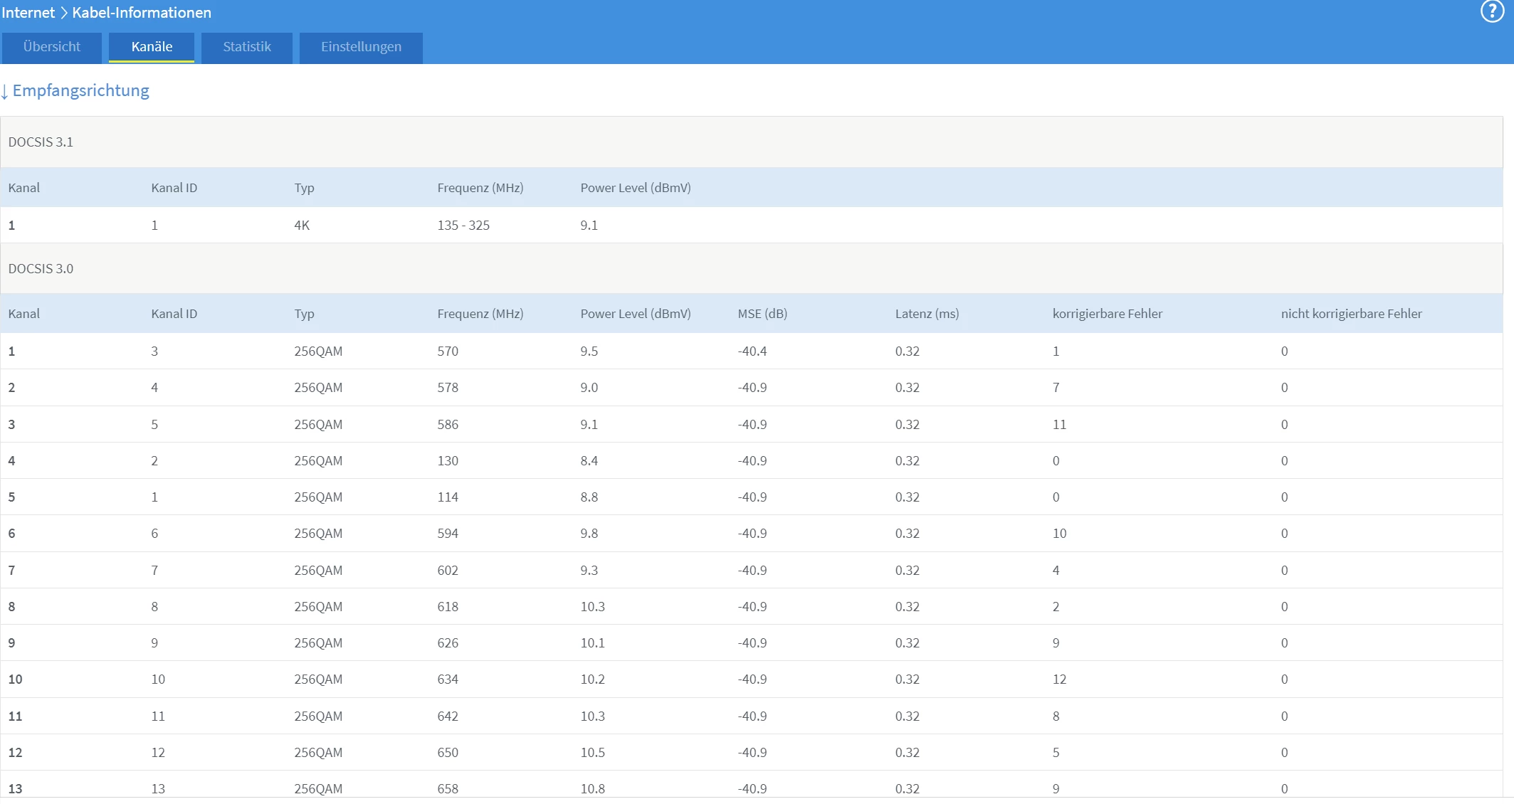Viewport: 1514px width, 804px height.
Task: Select the row with frequency 570
Action: tap(448, 351)
